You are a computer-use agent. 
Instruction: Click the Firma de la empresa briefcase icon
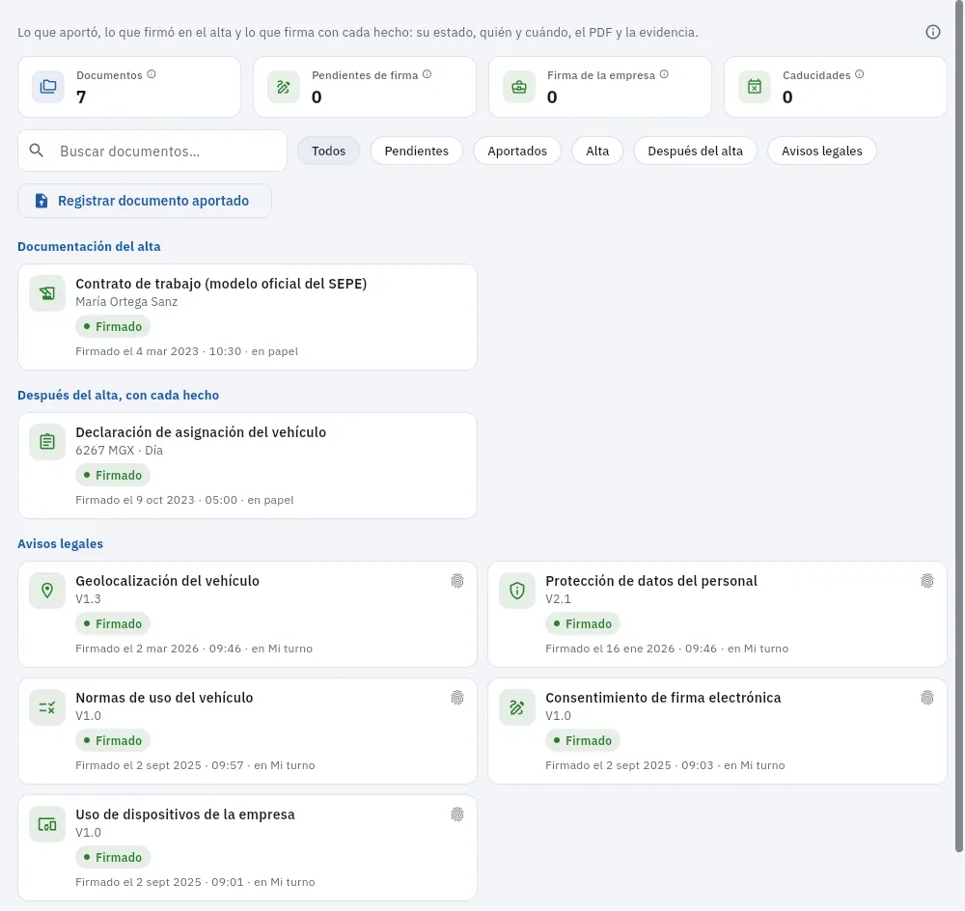(x=519, y=87)
